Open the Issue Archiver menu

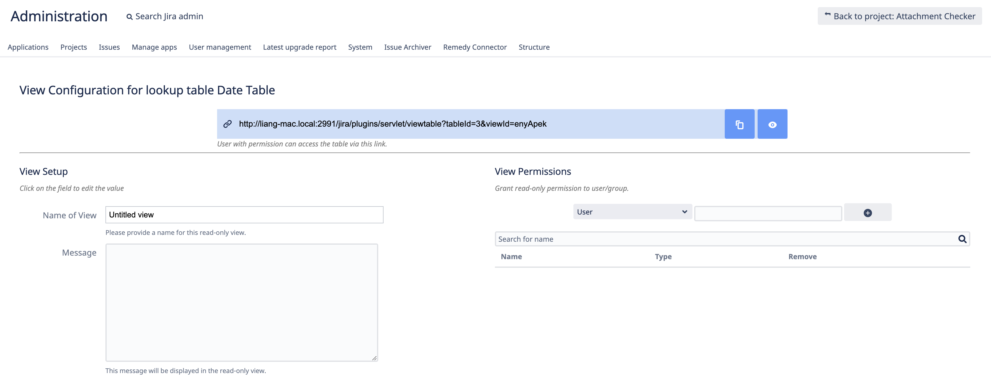click(408, 47)
